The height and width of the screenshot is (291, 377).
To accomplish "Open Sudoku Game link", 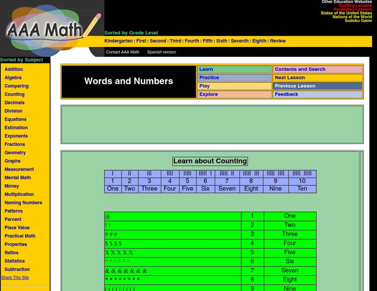I will click(x=358, y=21).
